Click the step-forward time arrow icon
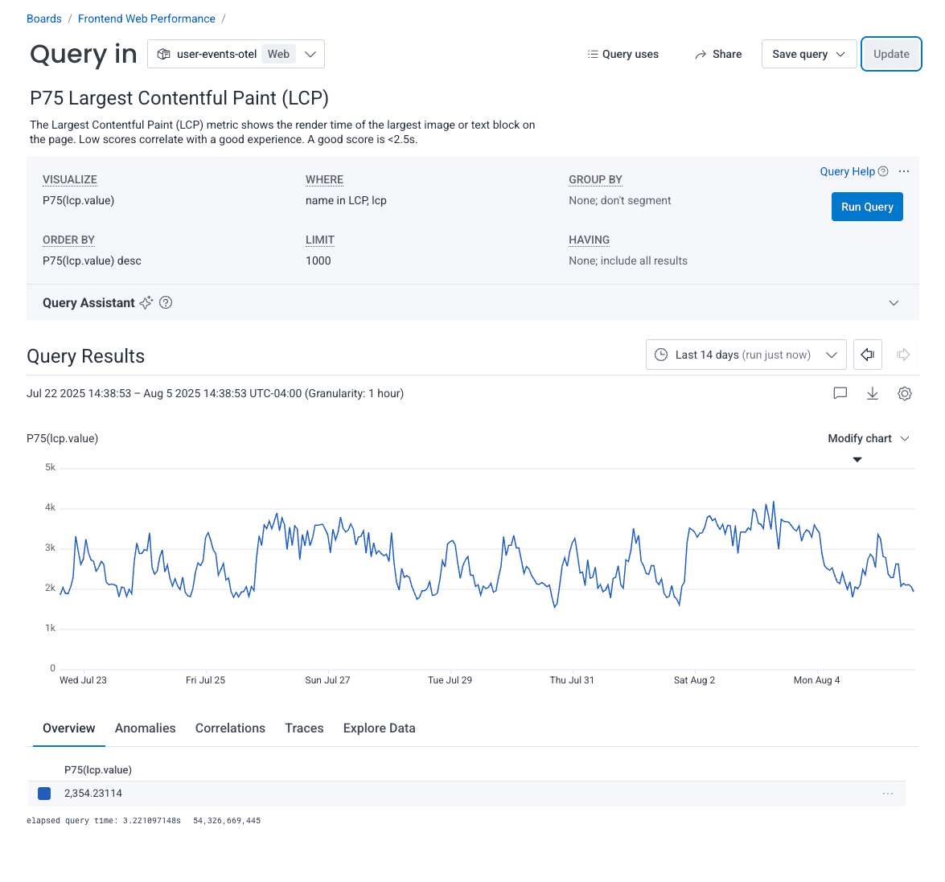The height and width of the screenshot is (882, 945). click(903, 355)
